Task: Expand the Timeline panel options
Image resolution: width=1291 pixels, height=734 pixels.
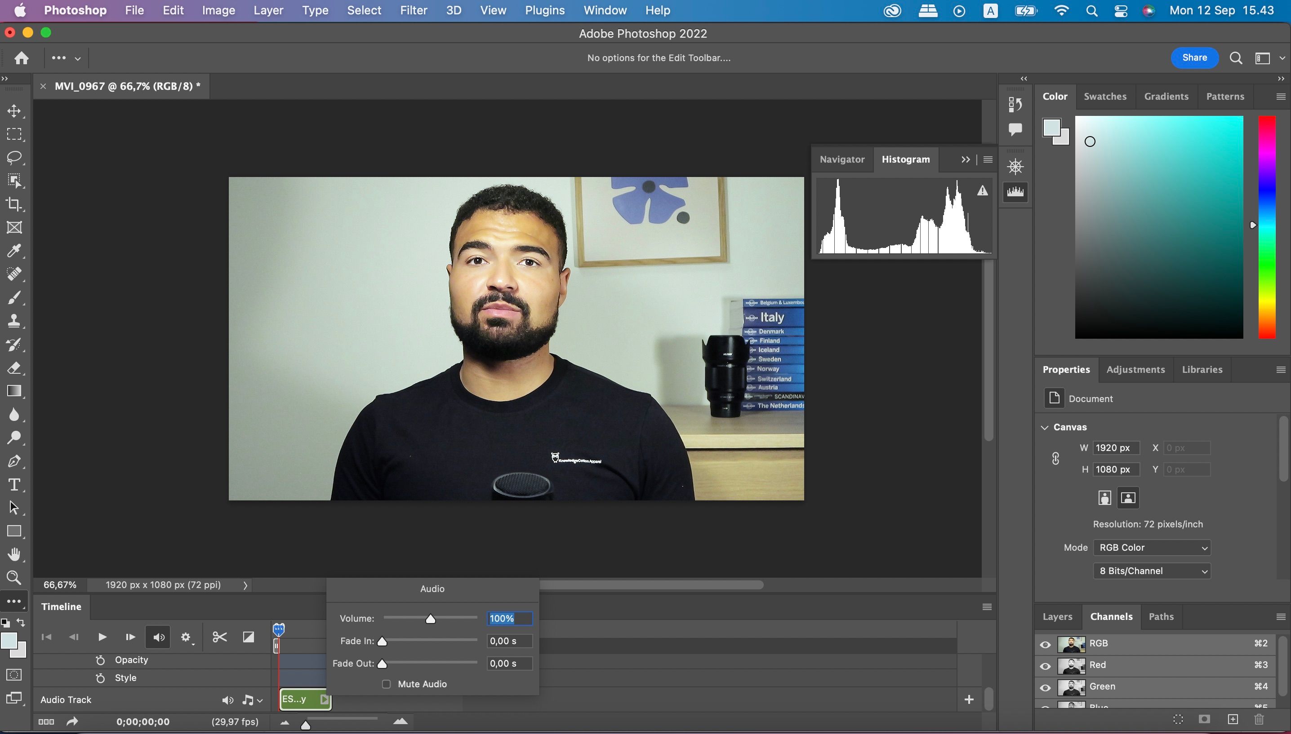Action: point(986,606)
